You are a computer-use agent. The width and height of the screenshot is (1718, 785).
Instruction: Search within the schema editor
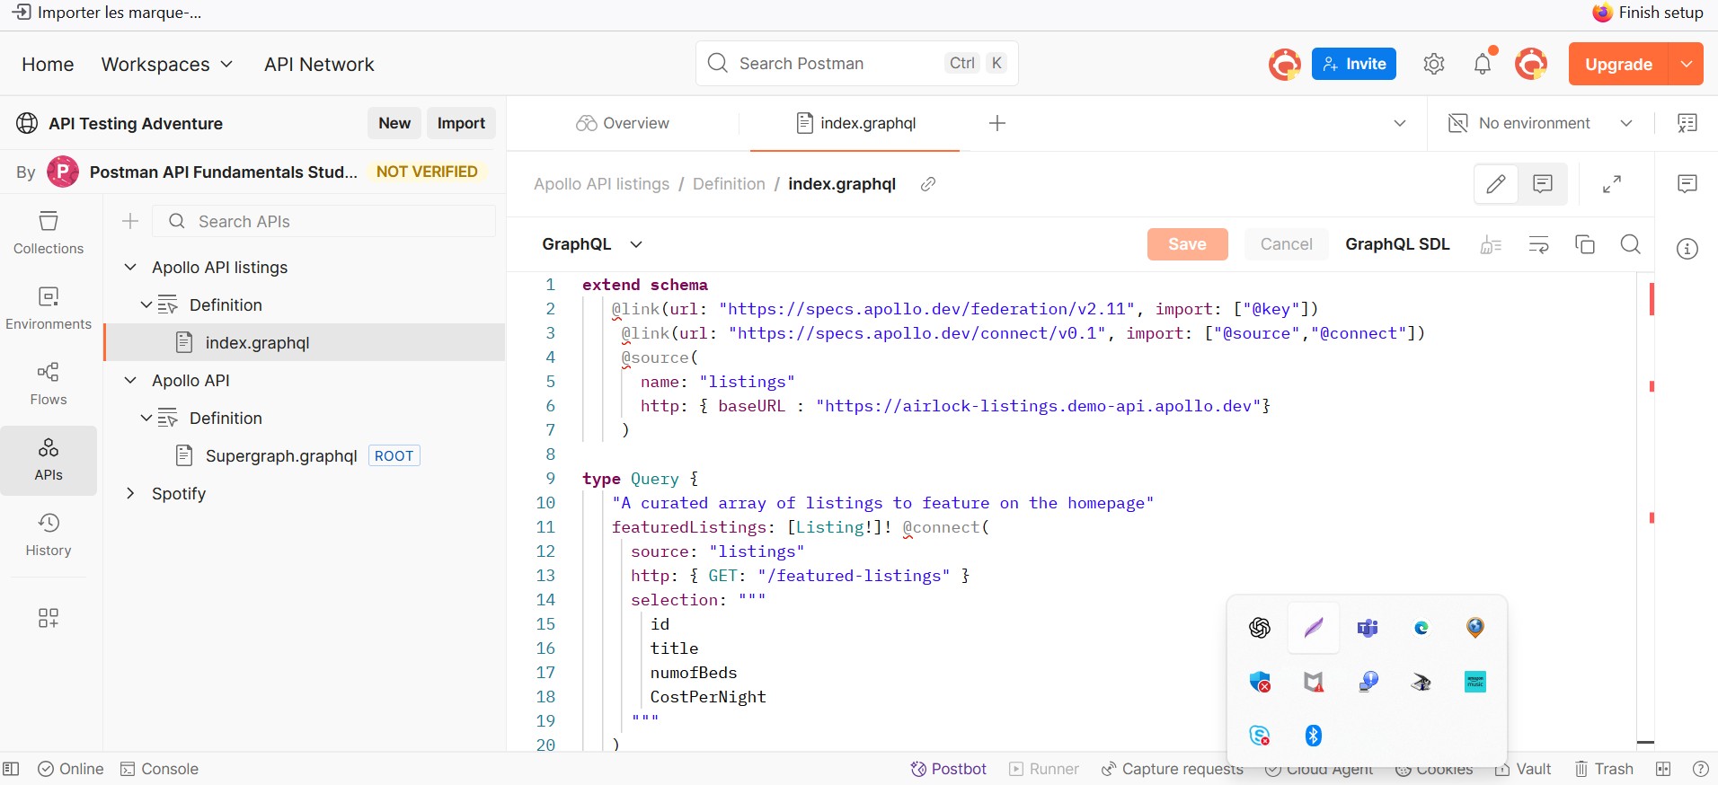coord(1631,244)
